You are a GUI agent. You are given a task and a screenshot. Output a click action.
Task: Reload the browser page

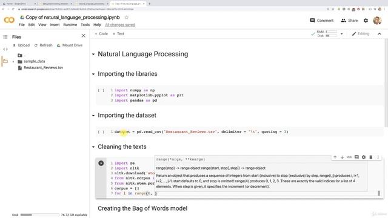[13, 9]
